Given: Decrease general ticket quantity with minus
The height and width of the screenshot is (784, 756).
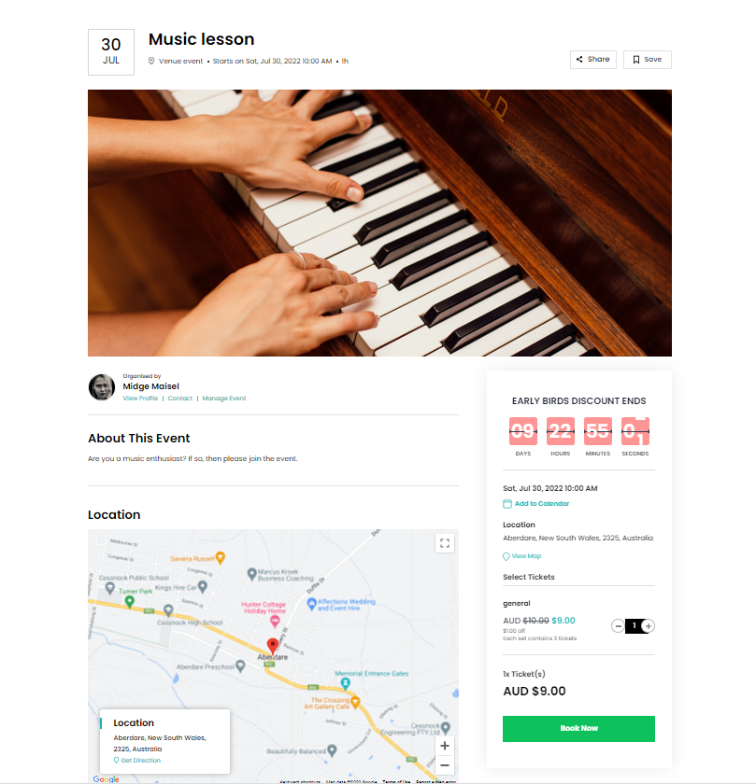Looking at the screenshot, I should pos(618,626).
